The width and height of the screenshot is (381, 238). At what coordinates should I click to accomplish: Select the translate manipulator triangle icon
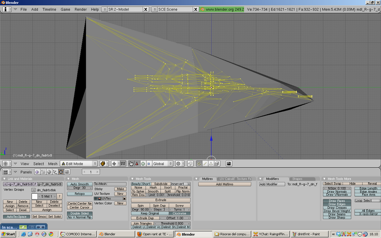[137, 163]
